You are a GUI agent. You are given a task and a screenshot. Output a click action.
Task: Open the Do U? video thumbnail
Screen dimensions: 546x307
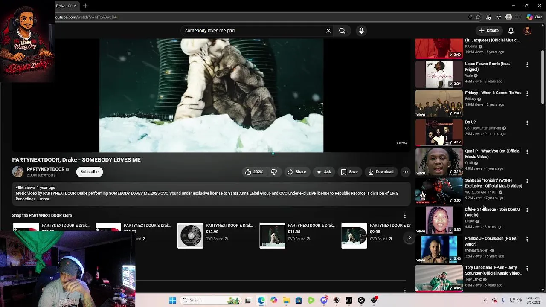pyautogui.click(x=439, y=133)
